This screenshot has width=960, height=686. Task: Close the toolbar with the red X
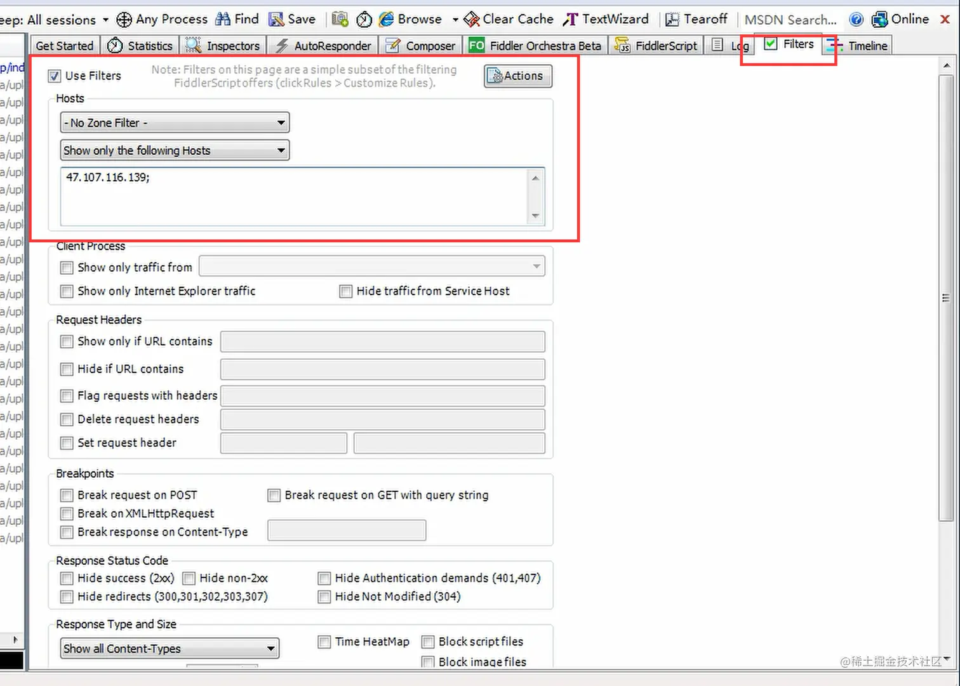[945, 20]
